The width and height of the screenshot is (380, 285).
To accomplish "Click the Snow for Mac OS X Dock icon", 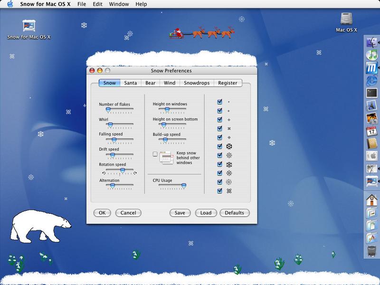I will pyautogui.click(x=371, y=181).
